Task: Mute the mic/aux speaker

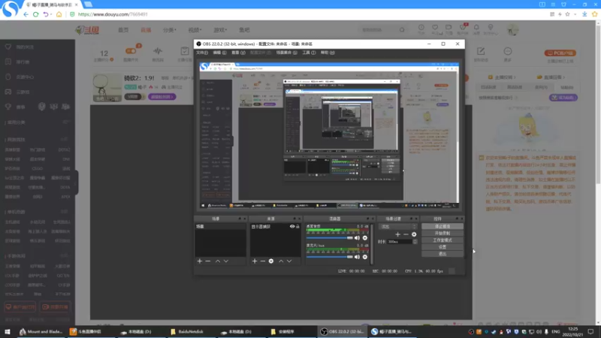Action: click(x=357, y=257)
